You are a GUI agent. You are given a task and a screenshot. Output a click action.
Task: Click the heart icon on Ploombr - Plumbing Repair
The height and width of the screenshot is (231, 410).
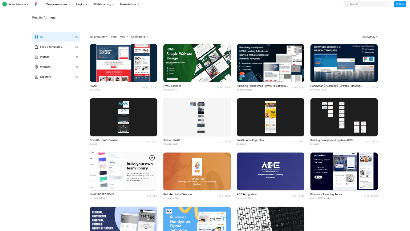coord(365,196)
